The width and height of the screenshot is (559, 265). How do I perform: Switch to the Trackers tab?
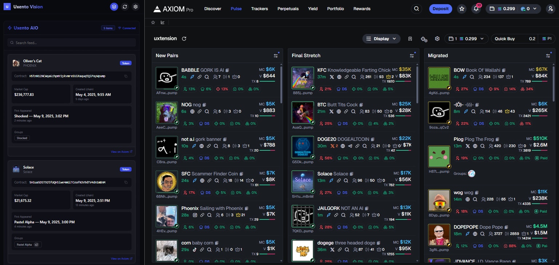(259, 9)
